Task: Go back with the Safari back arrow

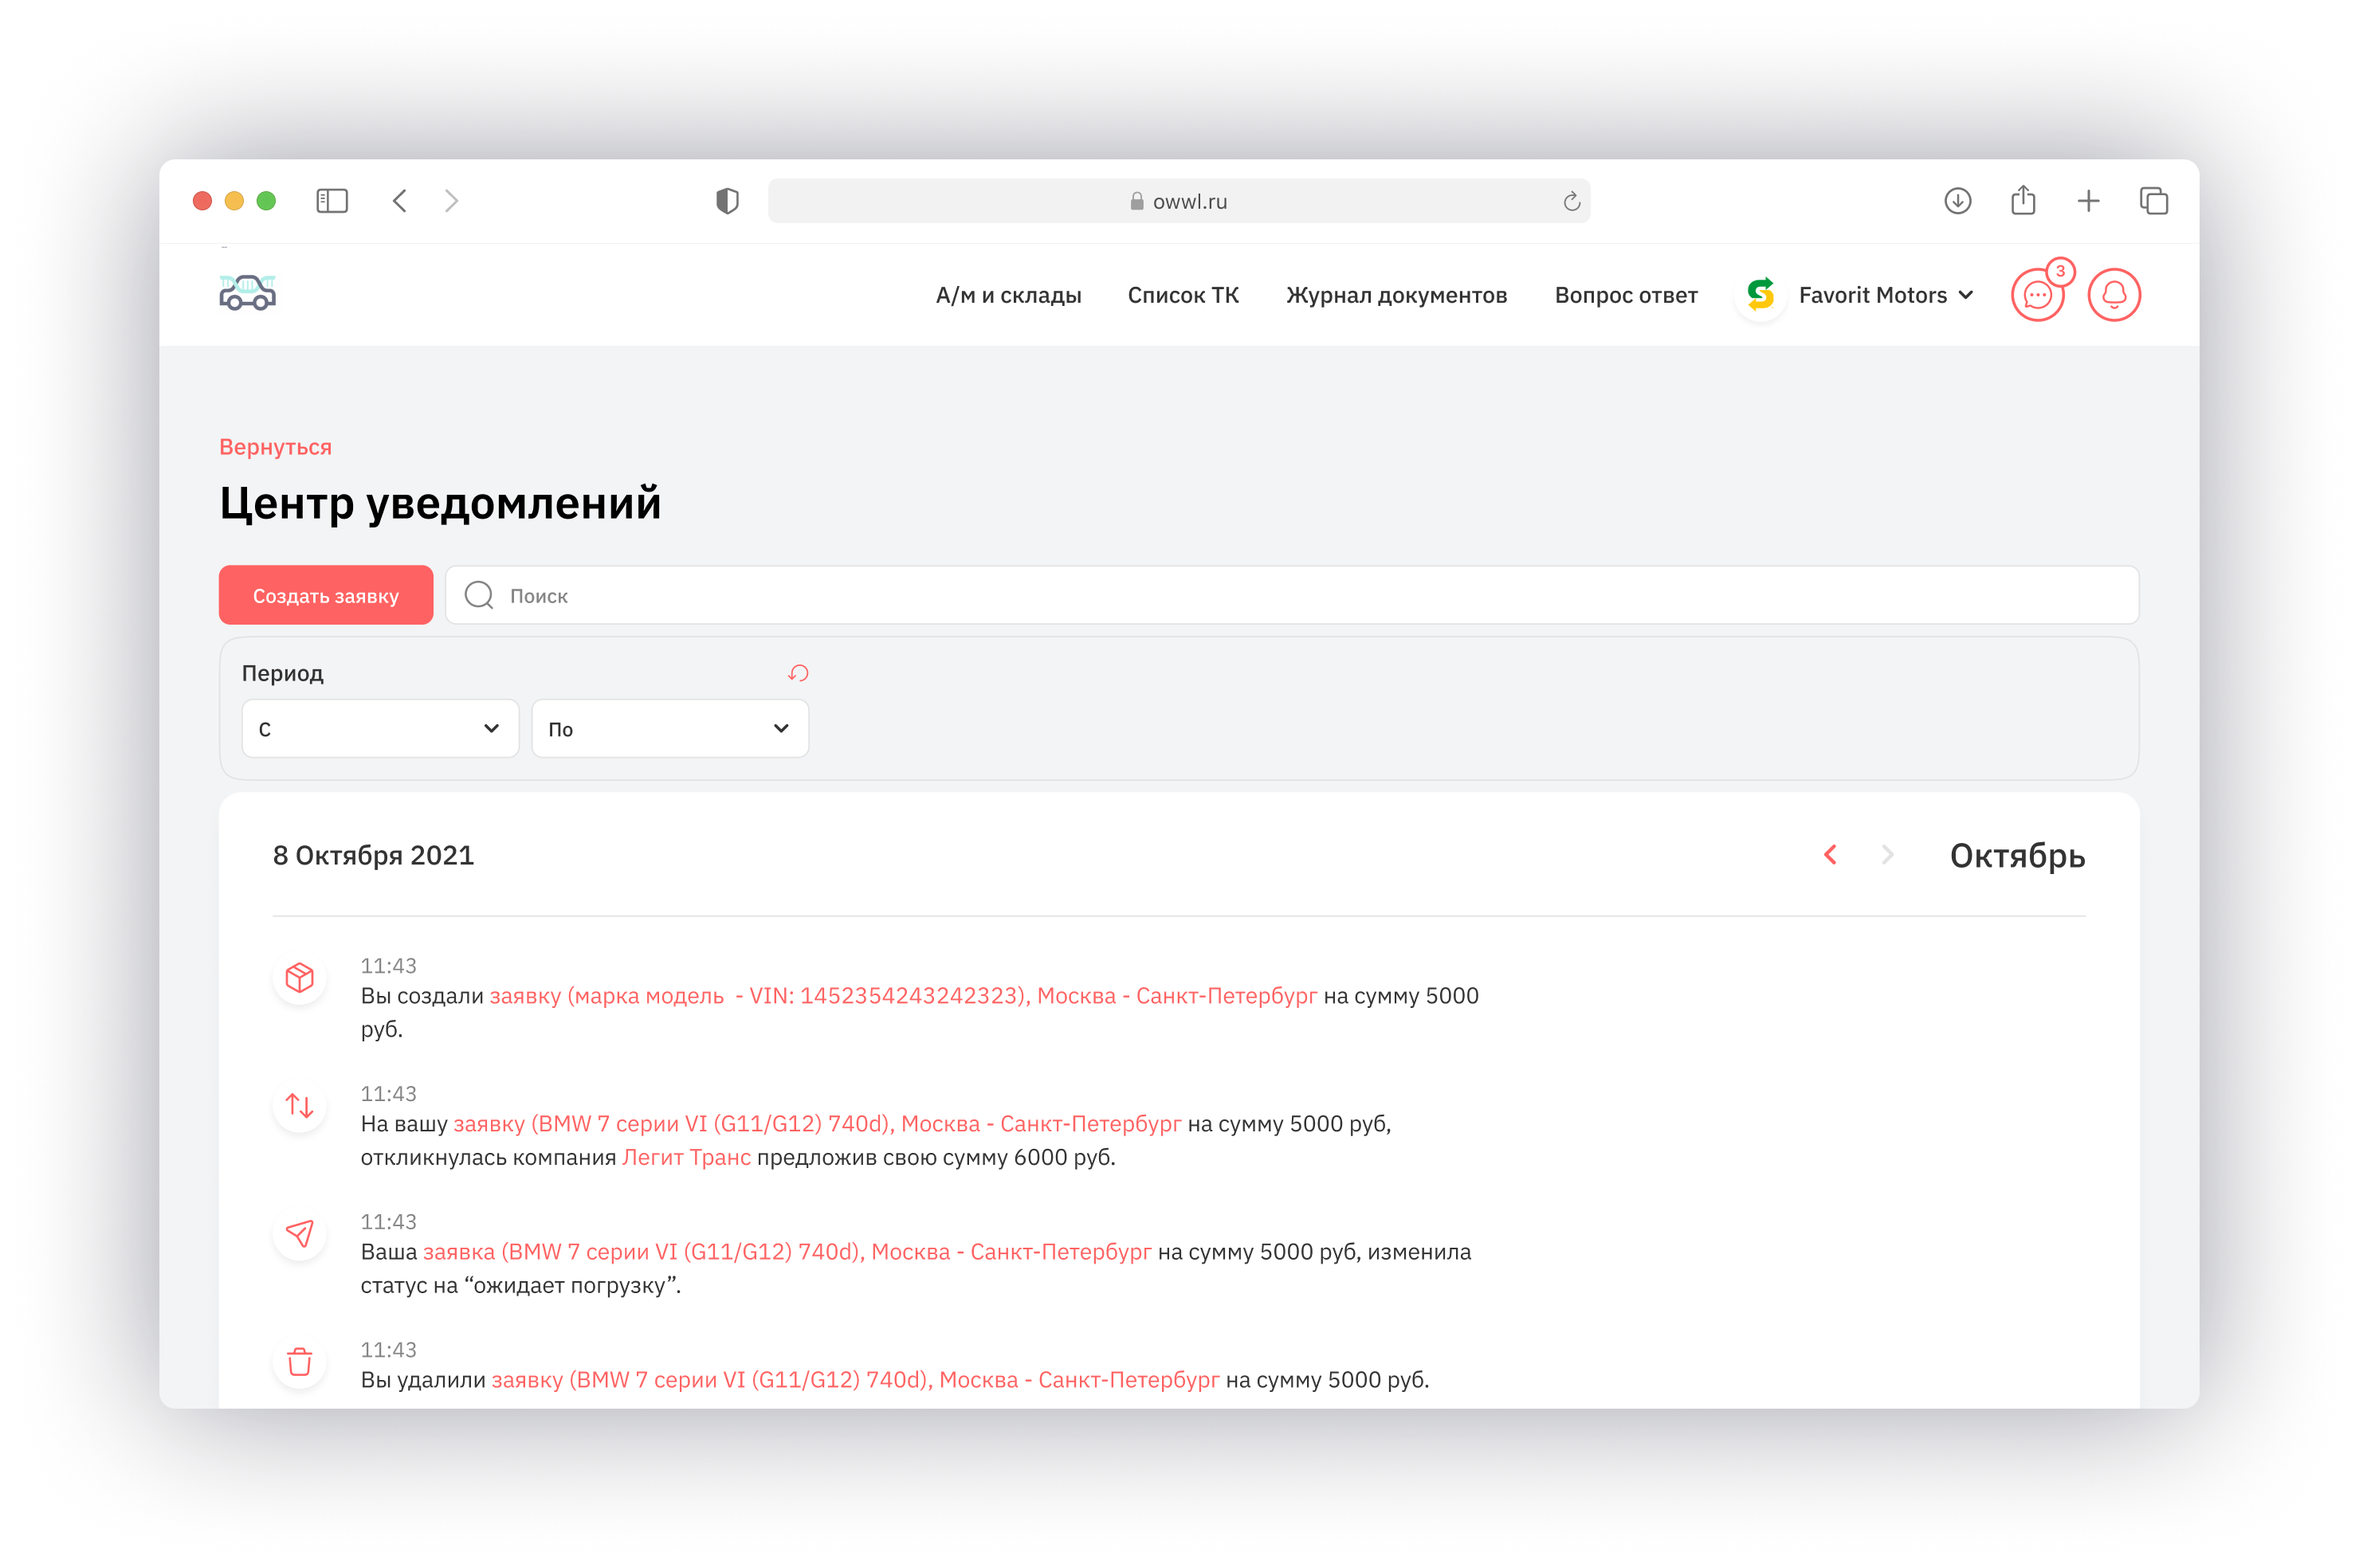Action: coord(399,201)
